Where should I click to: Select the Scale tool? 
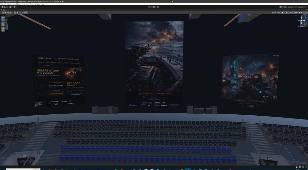pos(3,25)
